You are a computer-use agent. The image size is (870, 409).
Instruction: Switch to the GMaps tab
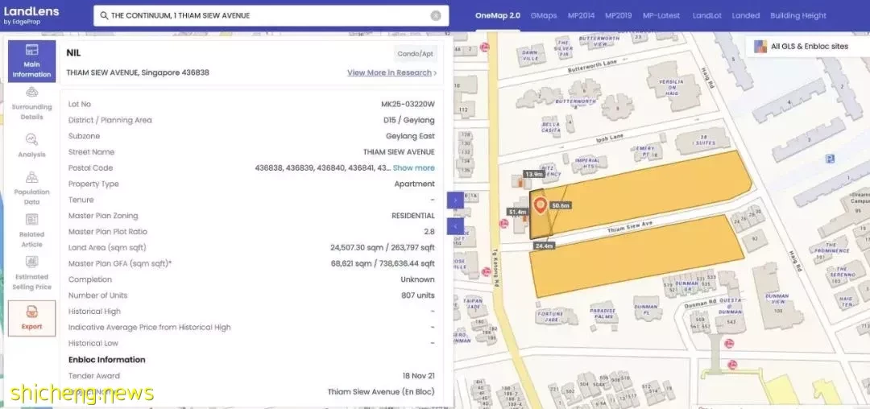[x=543, y=15]
